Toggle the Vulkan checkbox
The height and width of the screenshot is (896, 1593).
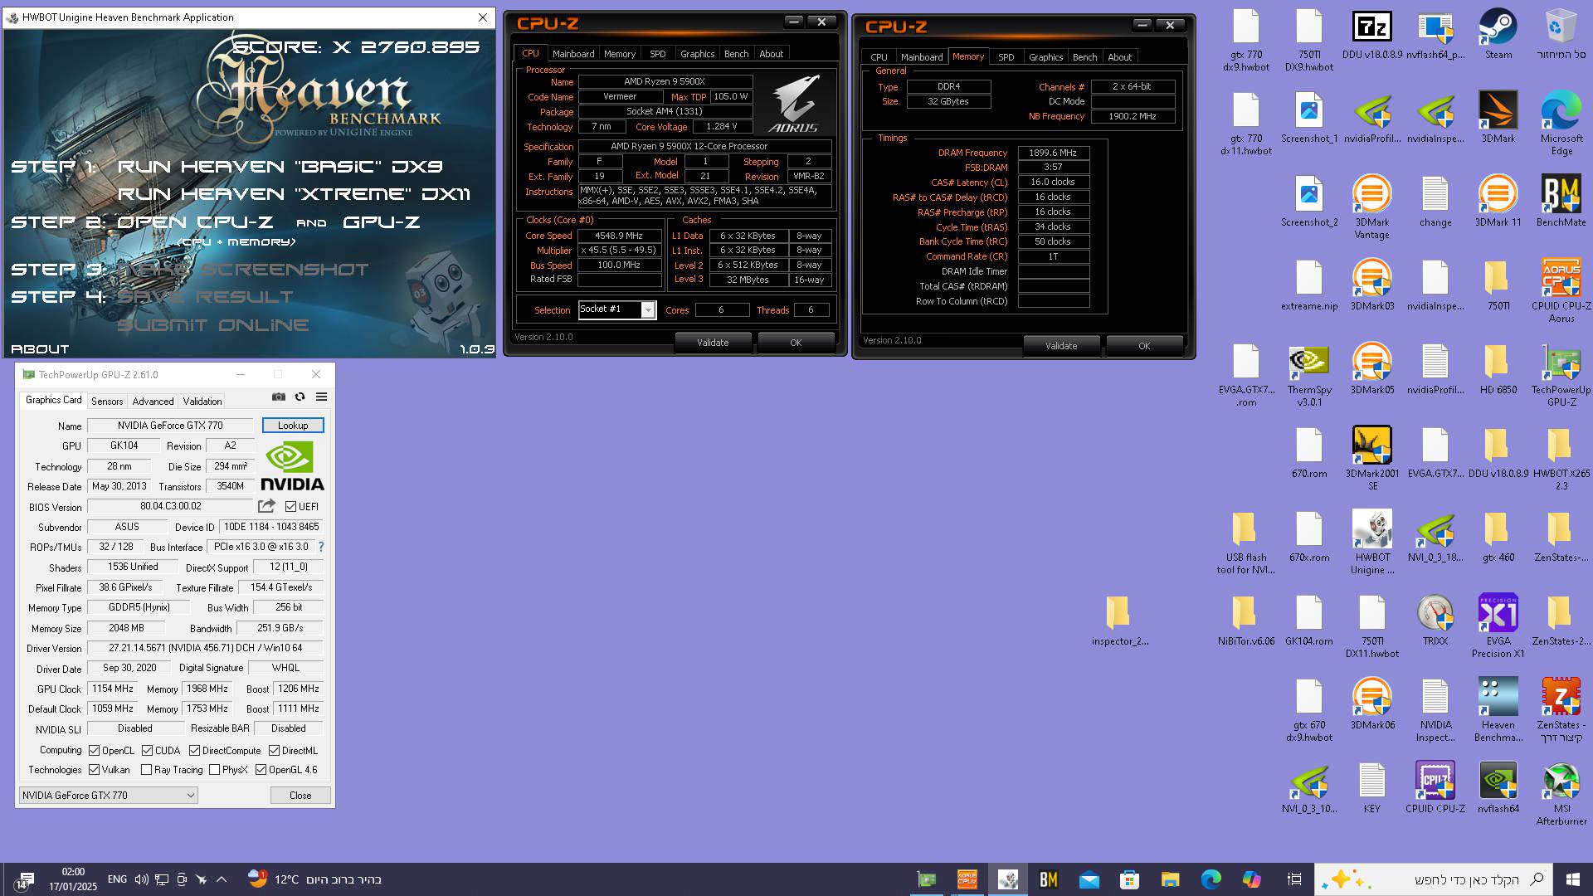[x=95, y=770]
